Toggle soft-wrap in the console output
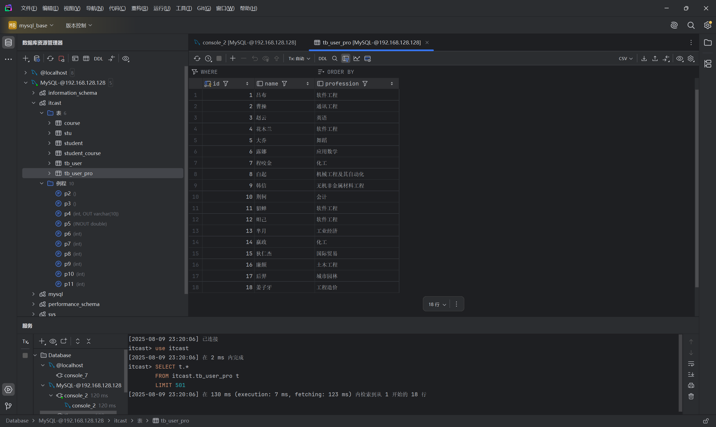 [691, 364]
